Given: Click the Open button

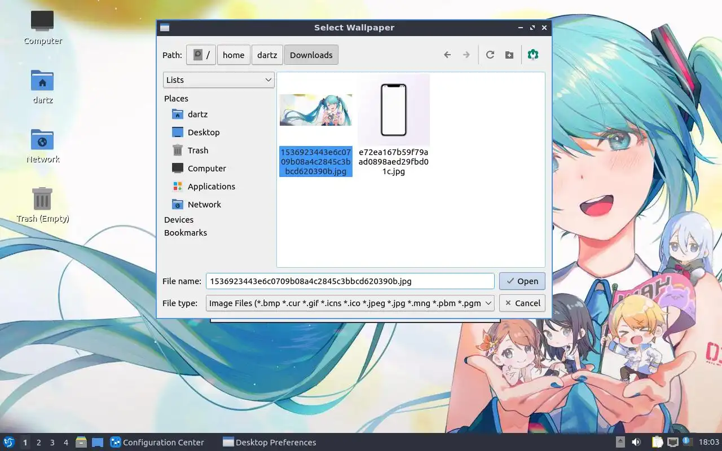Looking at the screenshot, I should click(522, 281).
